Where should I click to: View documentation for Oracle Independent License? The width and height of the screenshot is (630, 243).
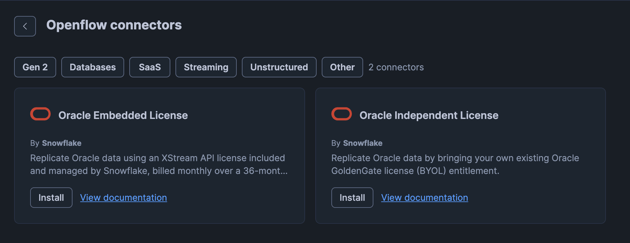pos(424,198)
